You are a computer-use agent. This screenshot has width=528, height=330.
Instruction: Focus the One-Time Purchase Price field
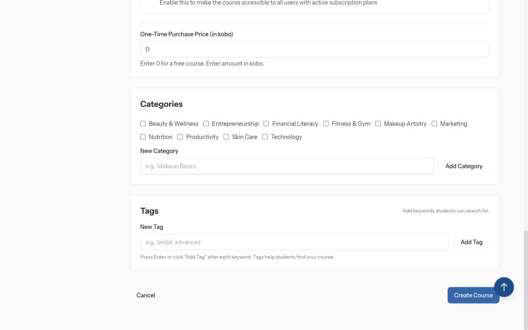click(314, 49)
